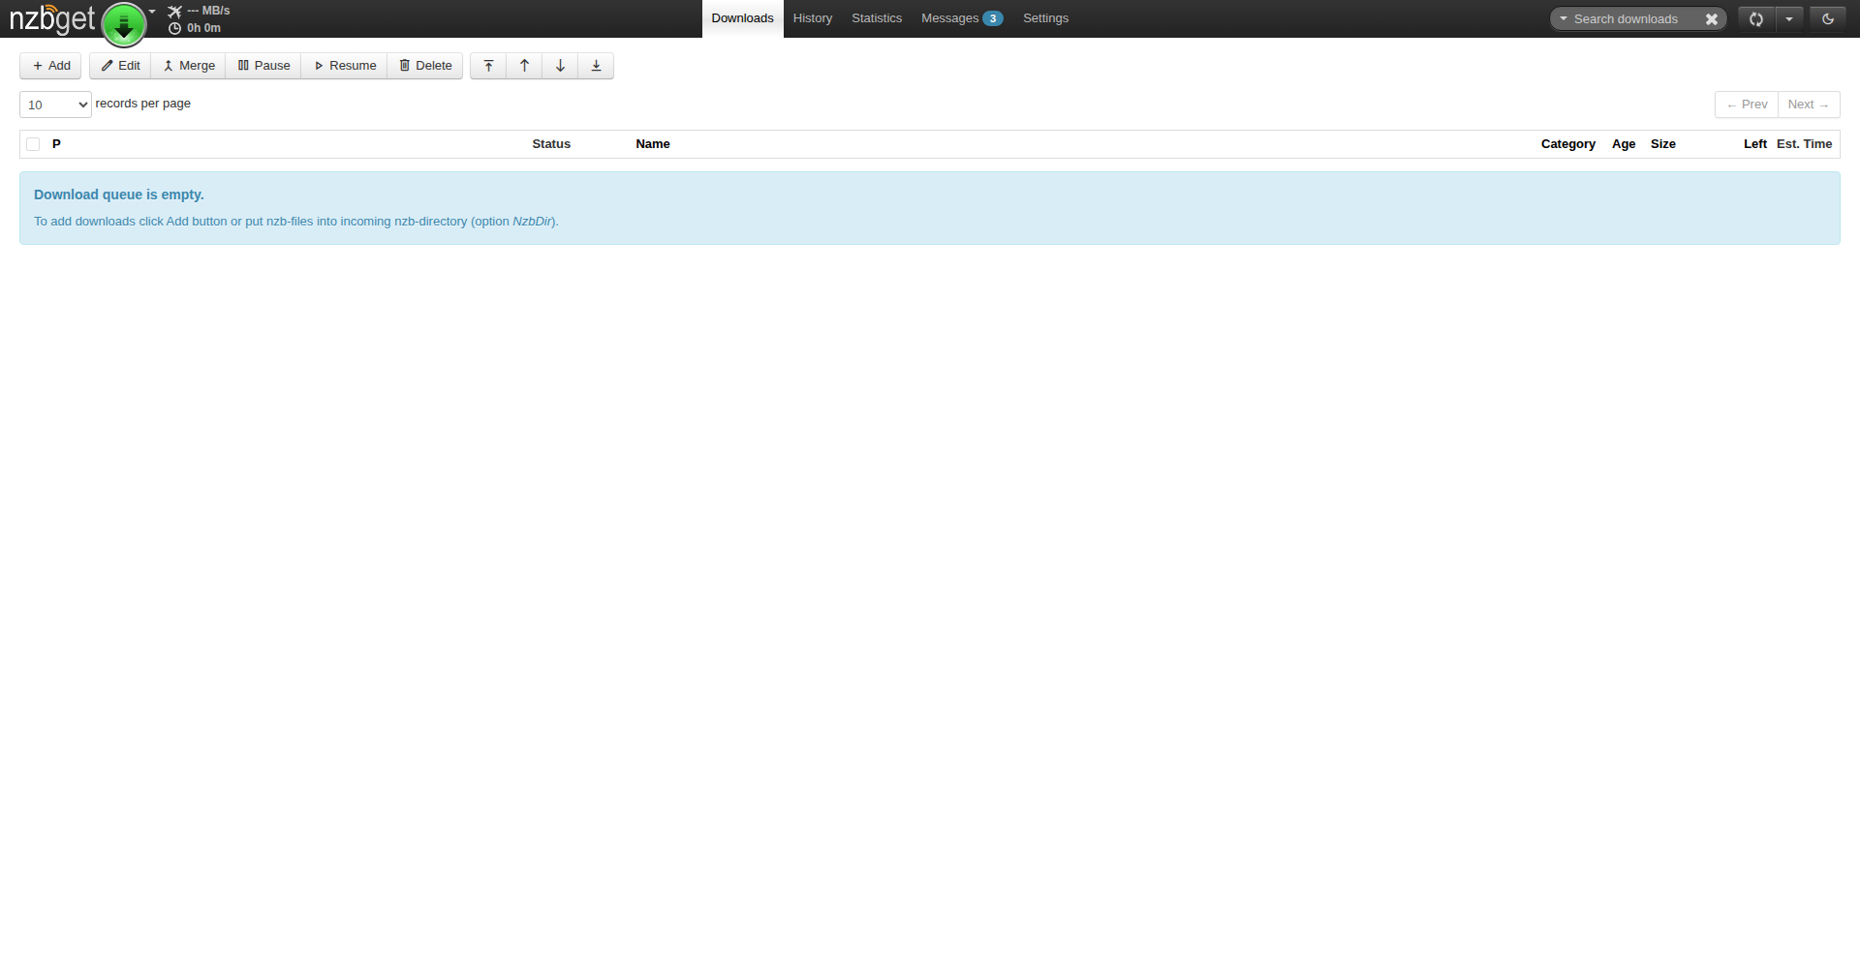This screenshot has height=961, width=1860.
Task: Open the refresh interval dropdown arrow
Action: [1789, 18]
